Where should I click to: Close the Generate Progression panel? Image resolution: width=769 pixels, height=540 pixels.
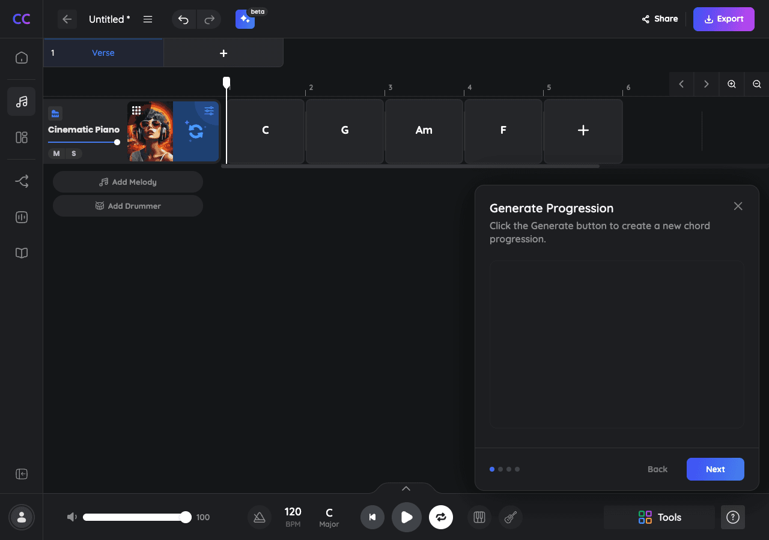click(738, 206)
